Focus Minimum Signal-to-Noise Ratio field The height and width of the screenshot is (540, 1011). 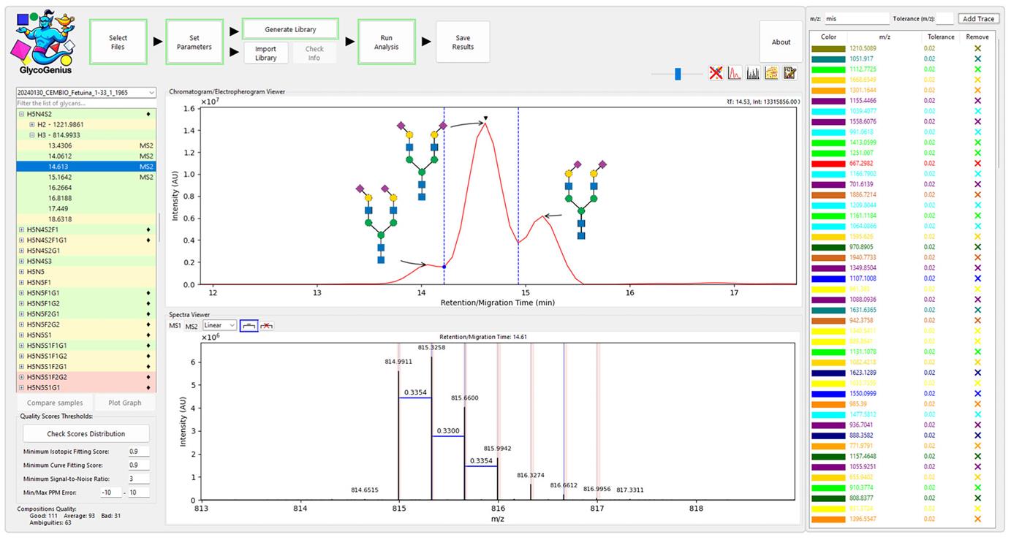(x=138, y=479)
